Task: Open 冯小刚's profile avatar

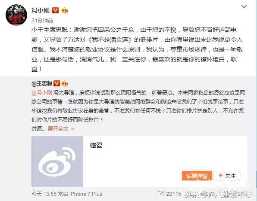Action: (16, 15)
